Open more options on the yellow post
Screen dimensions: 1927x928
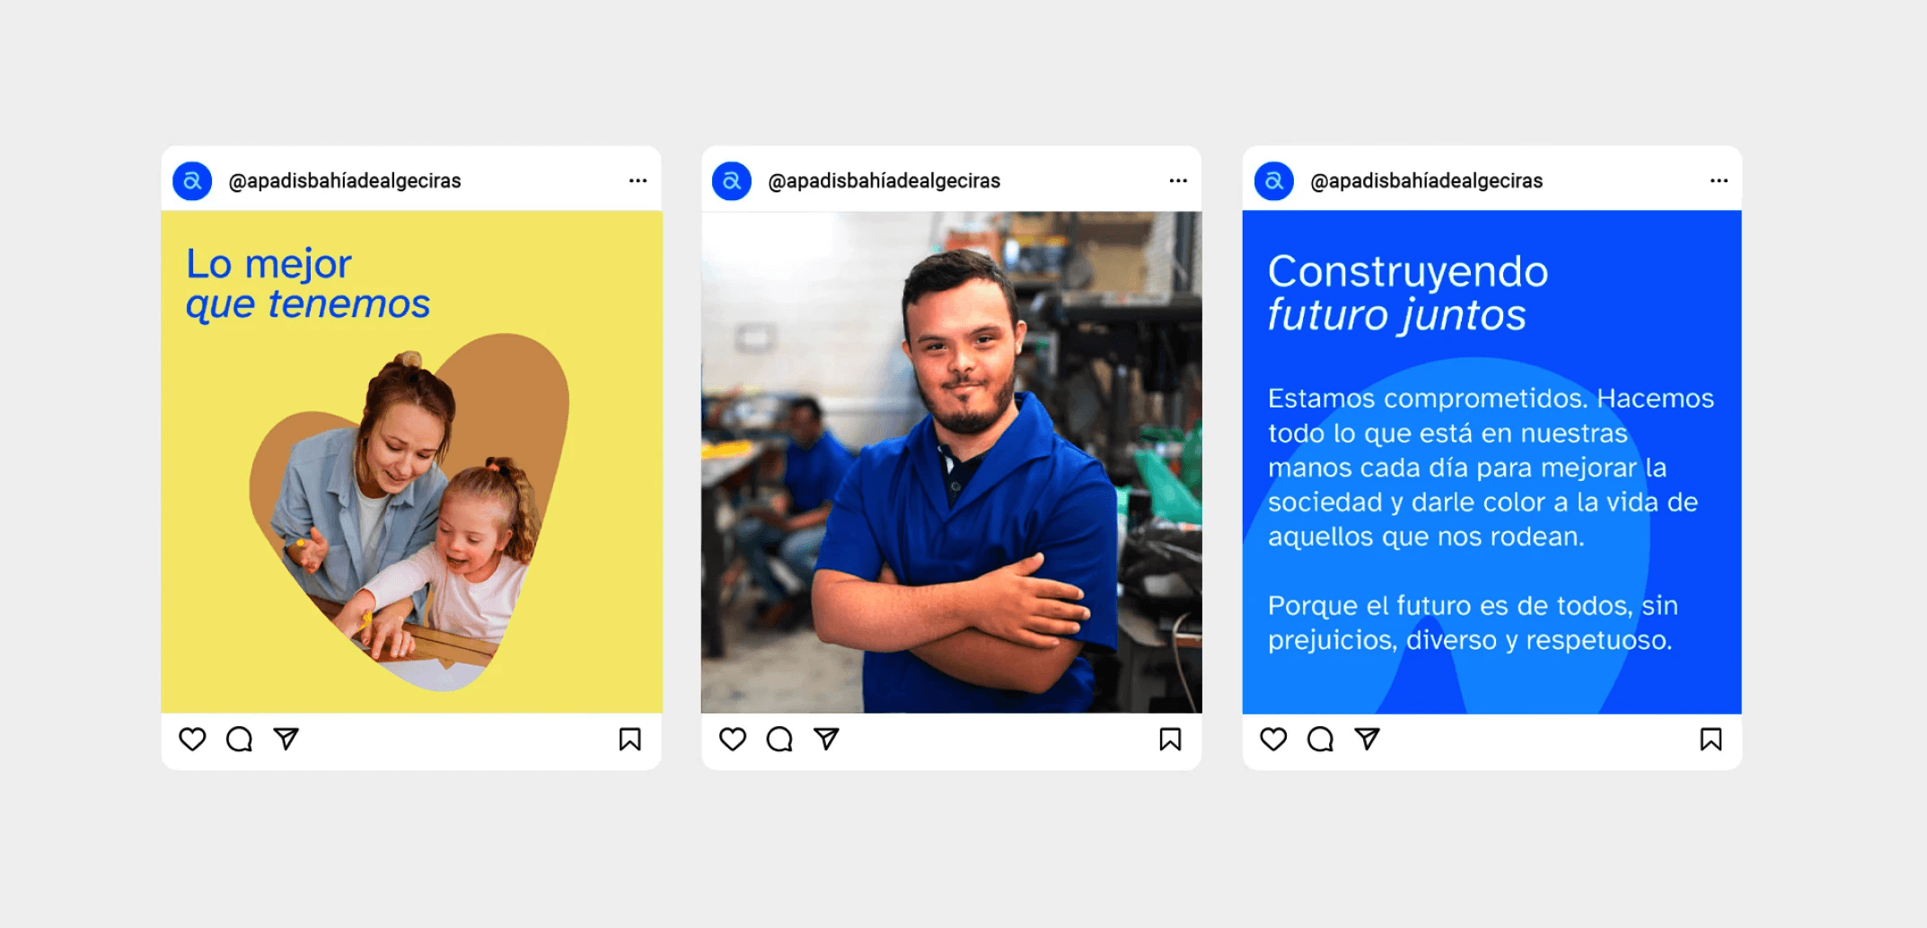(638, 180)
